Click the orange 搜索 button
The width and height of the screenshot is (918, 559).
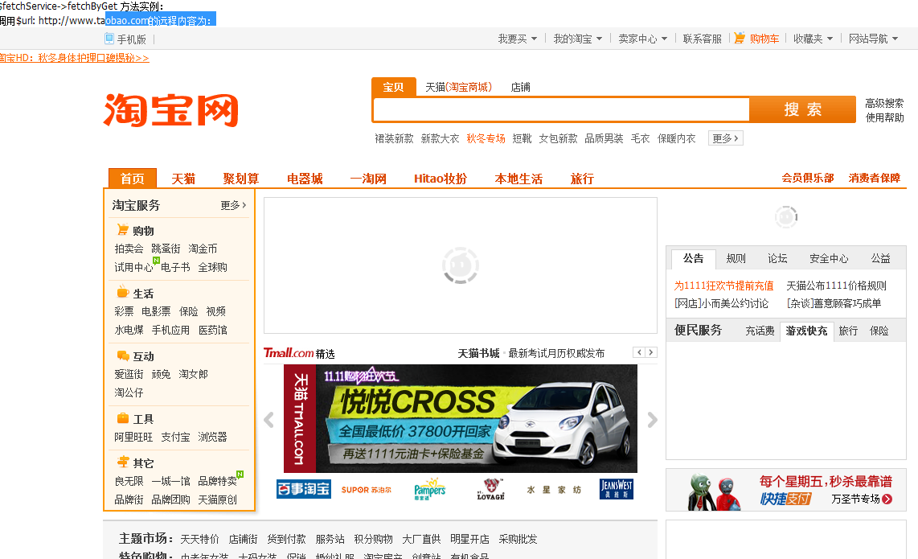(x=802, y=109)
